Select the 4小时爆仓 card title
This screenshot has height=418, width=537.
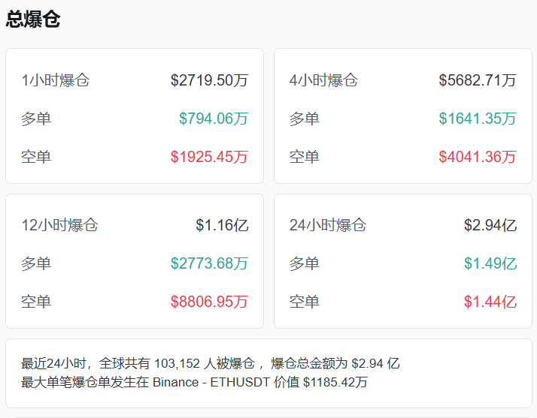pos(323,80)
